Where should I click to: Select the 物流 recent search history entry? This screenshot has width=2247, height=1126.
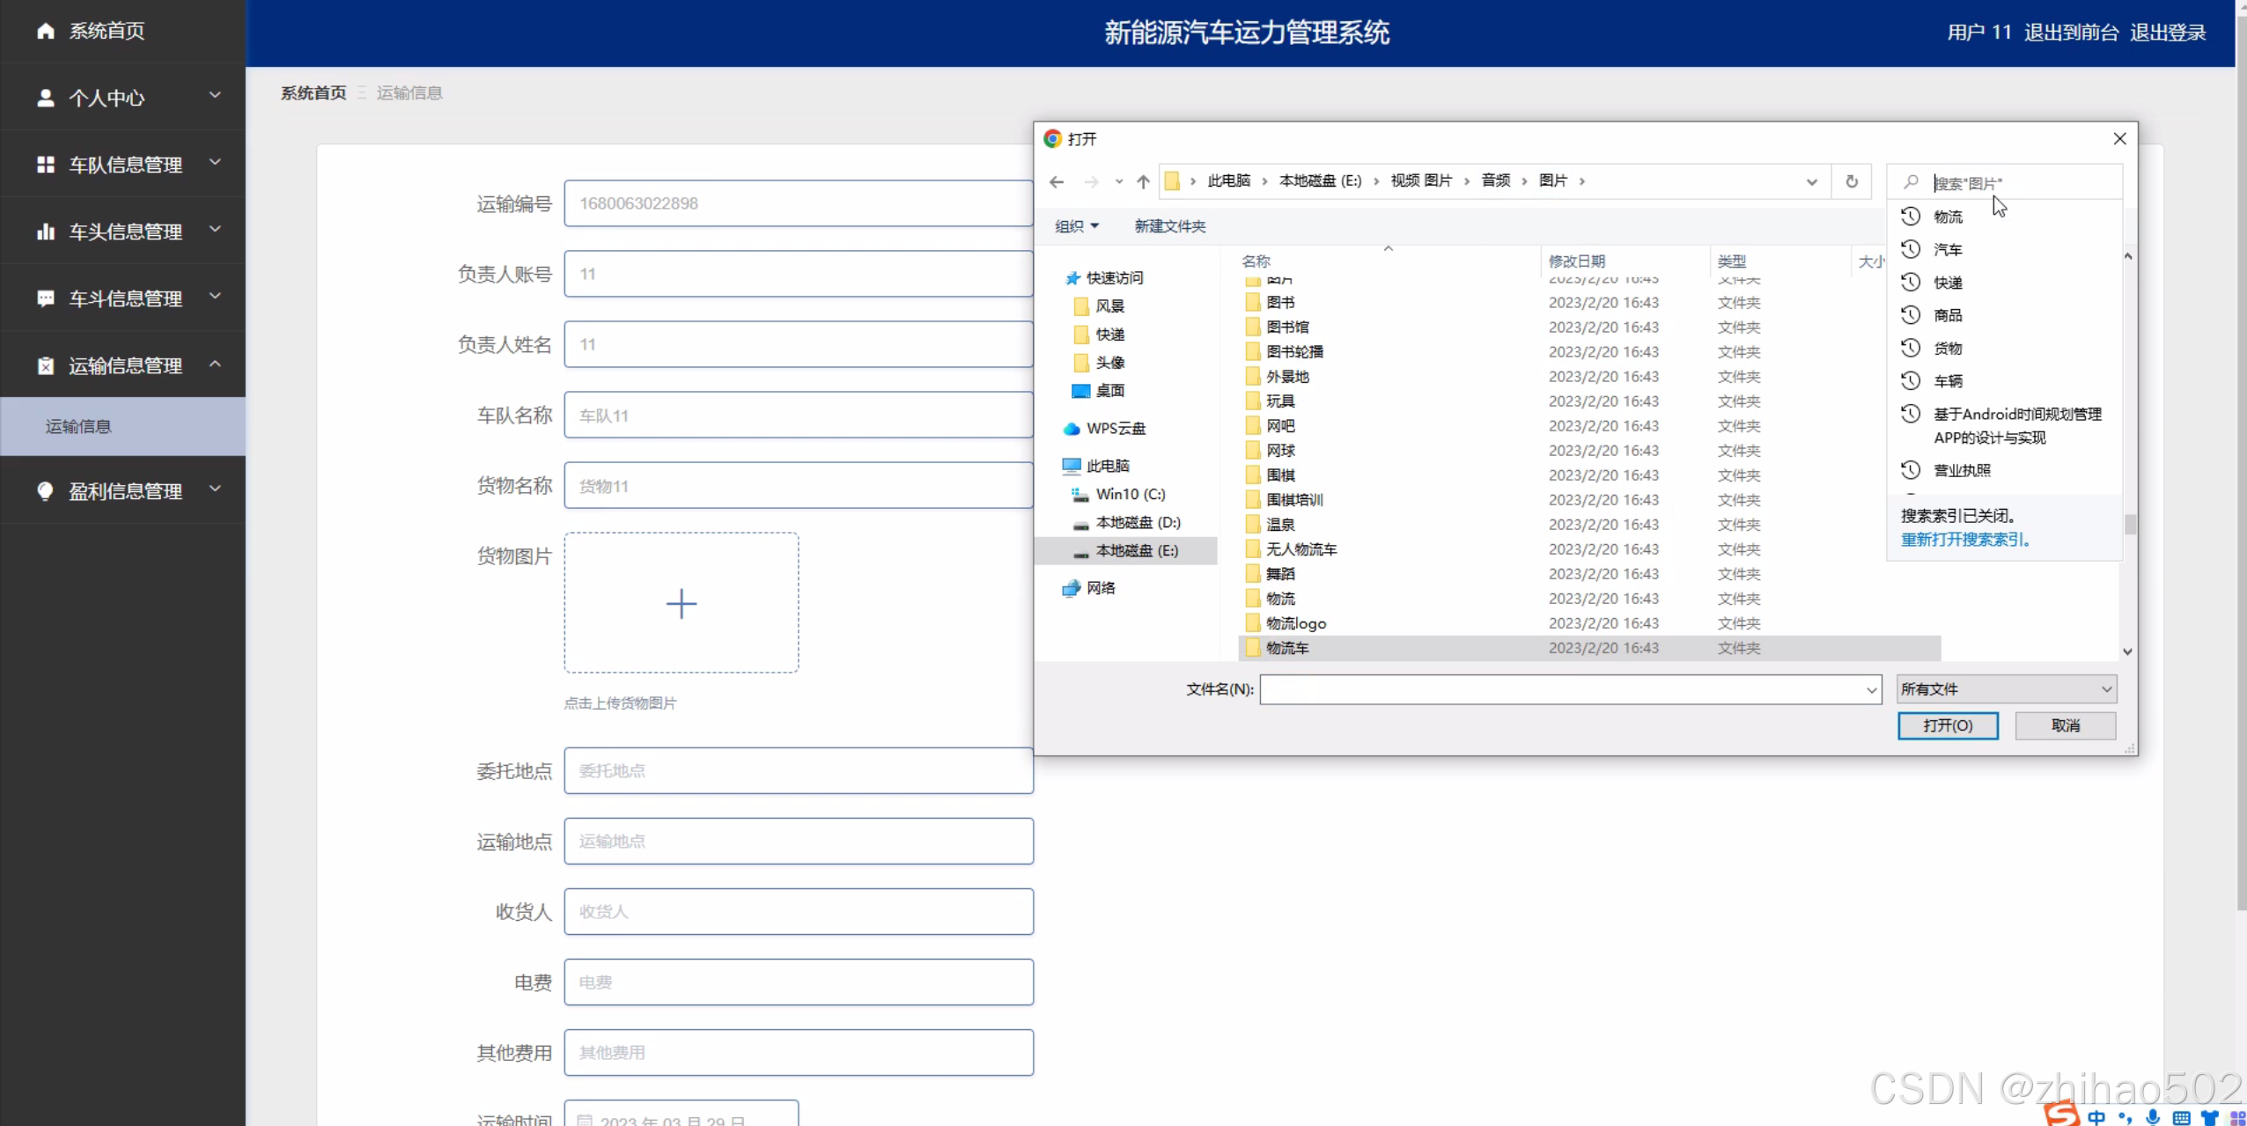pyautogui.click(x=1948, y=217)
